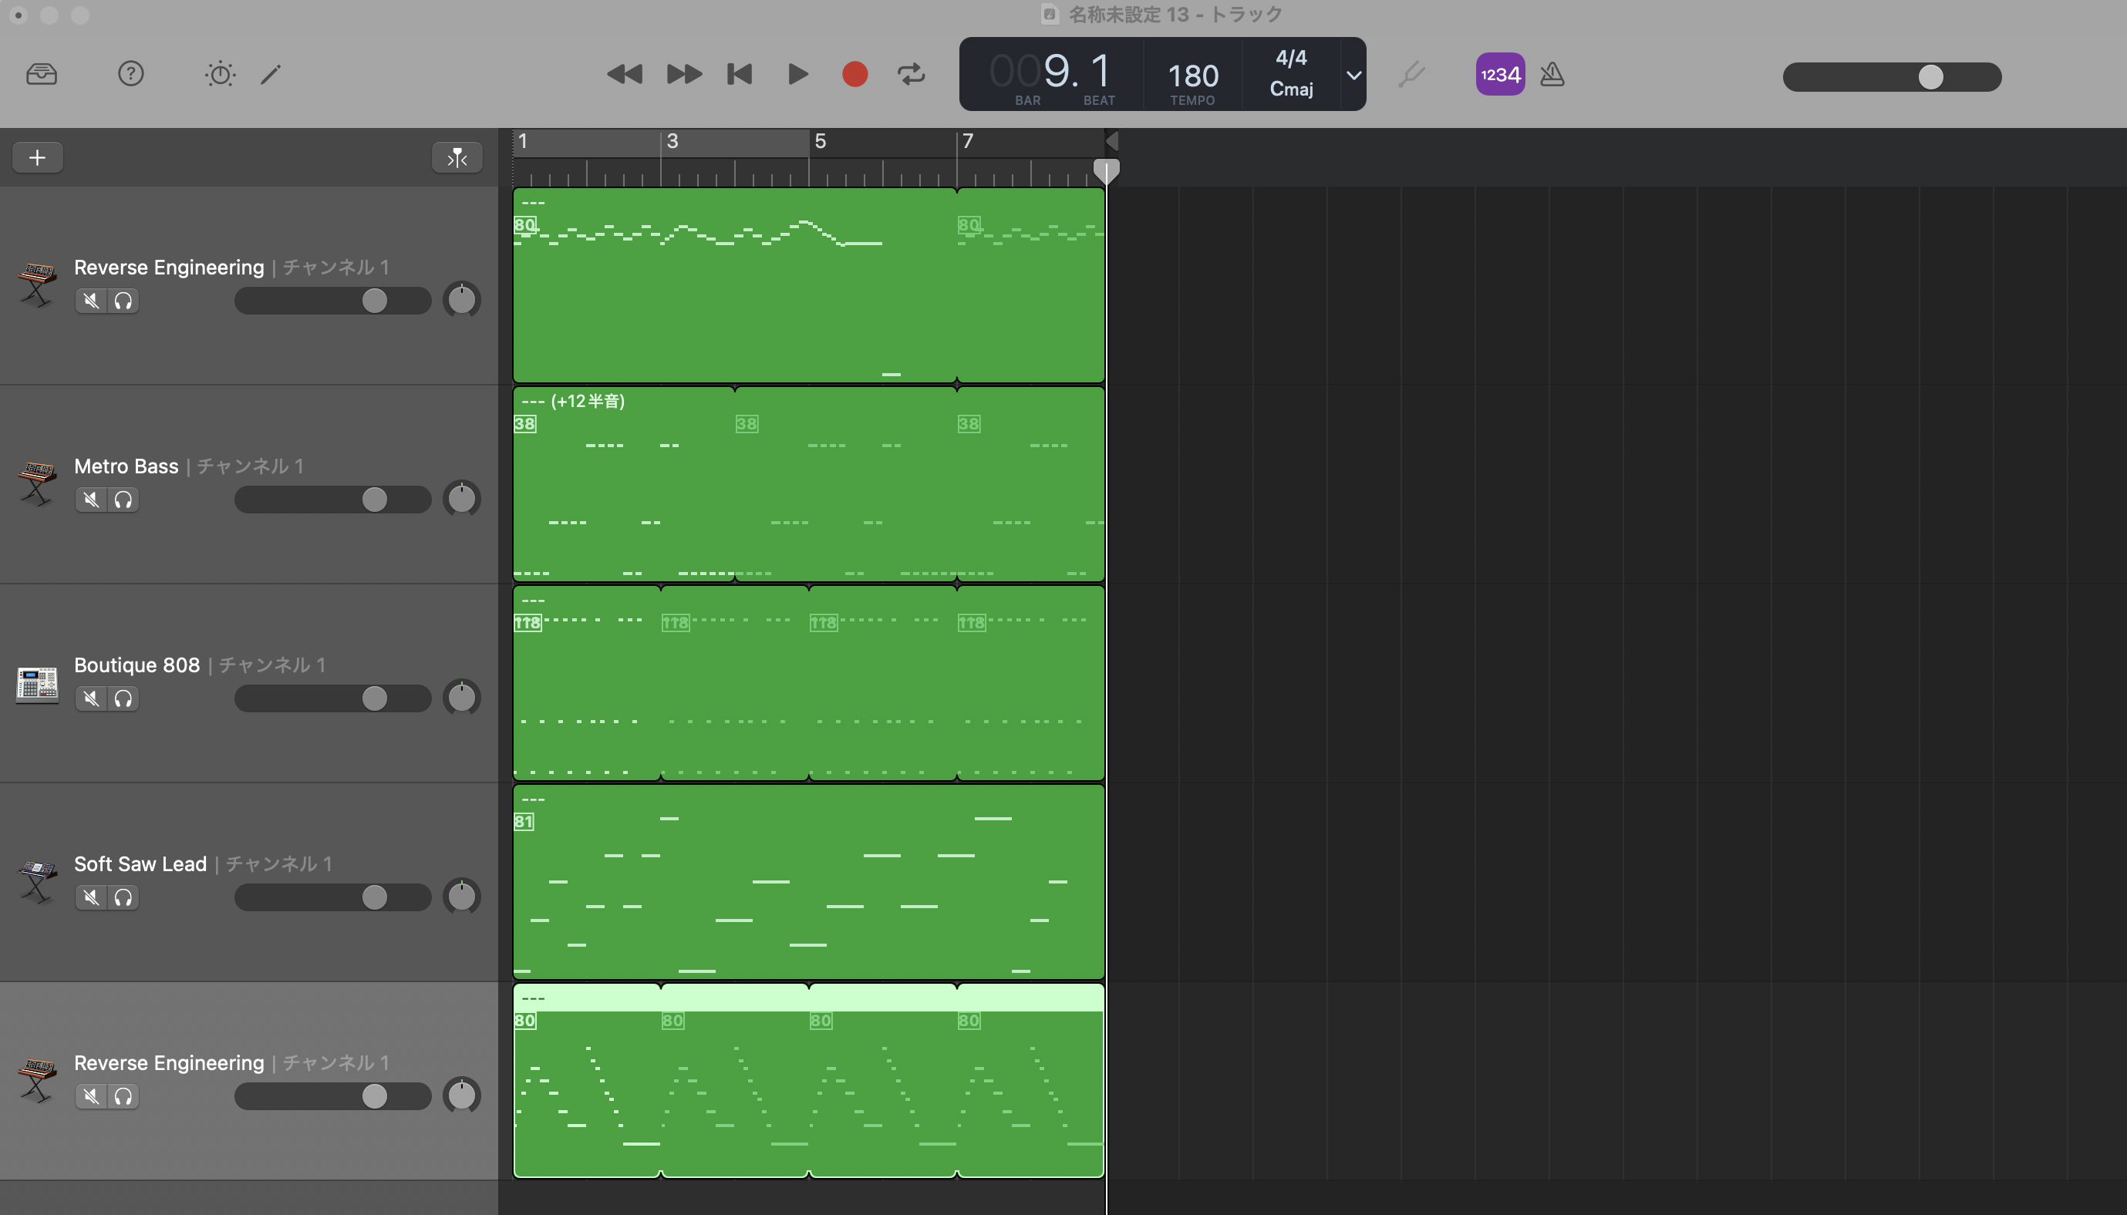Click the Soft Saw Lead instrument icon
The width and height of the screenshot is (2127, 1215).
coord(37,882)
